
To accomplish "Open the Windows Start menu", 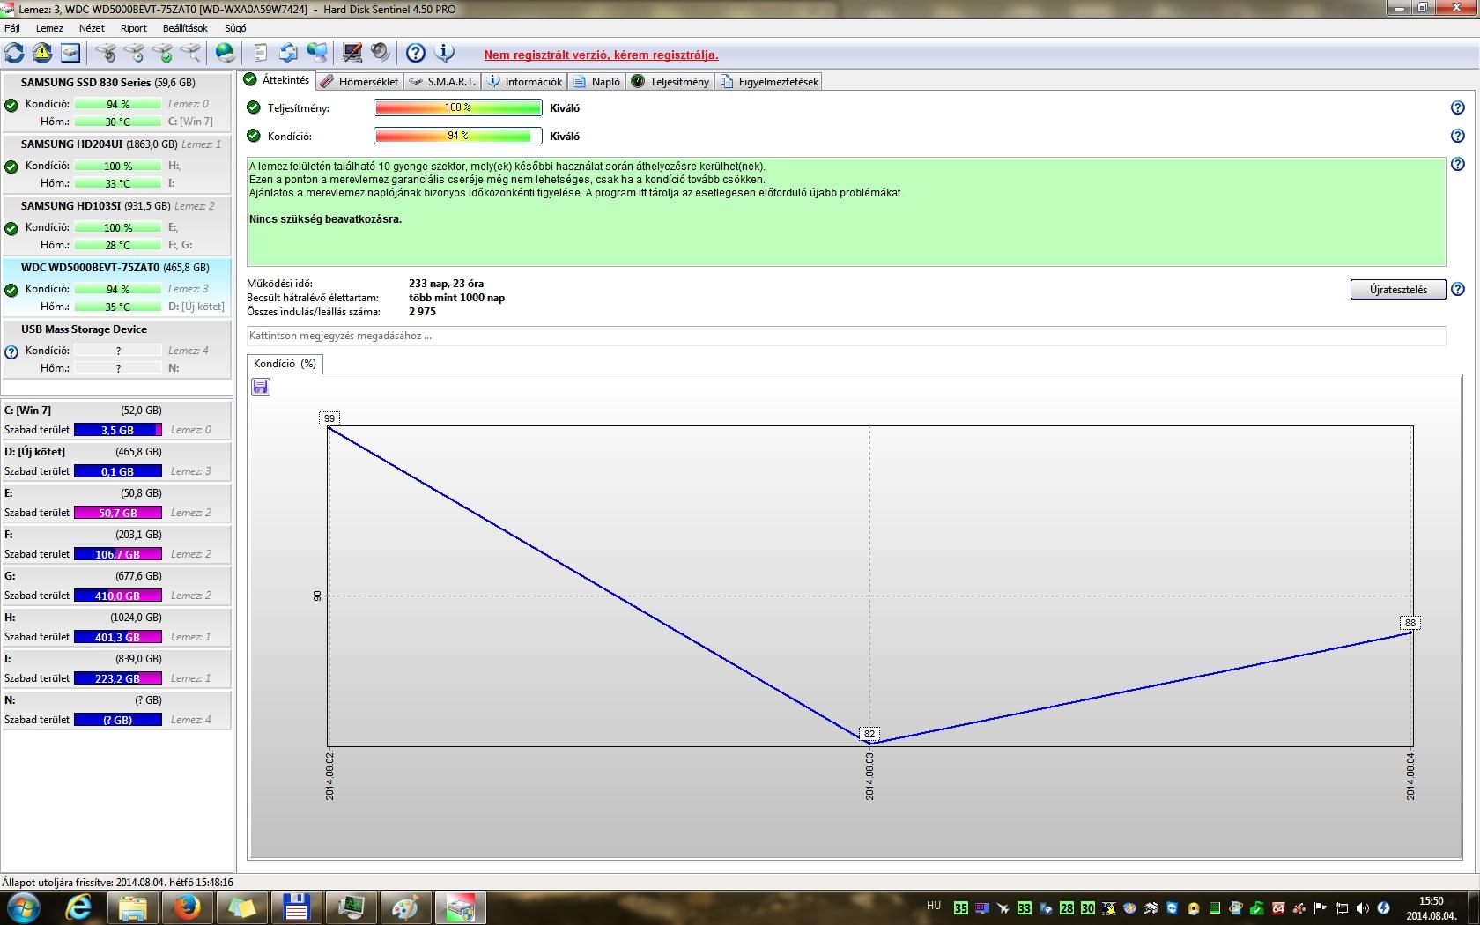I will coord(23,907).
